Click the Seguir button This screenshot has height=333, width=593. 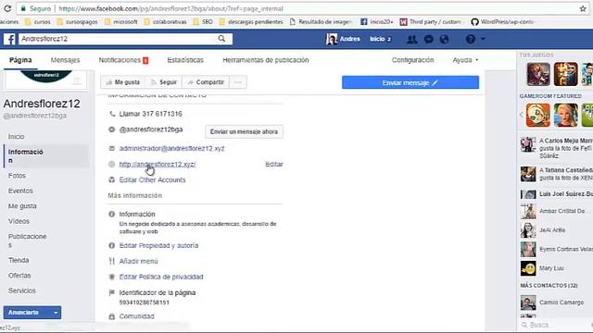tap(163, 82)
